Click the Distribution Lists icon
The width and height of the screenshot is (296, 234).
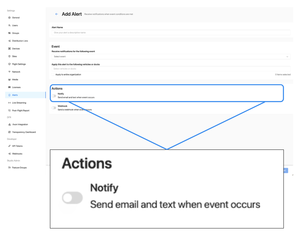(x=9, y=41)
